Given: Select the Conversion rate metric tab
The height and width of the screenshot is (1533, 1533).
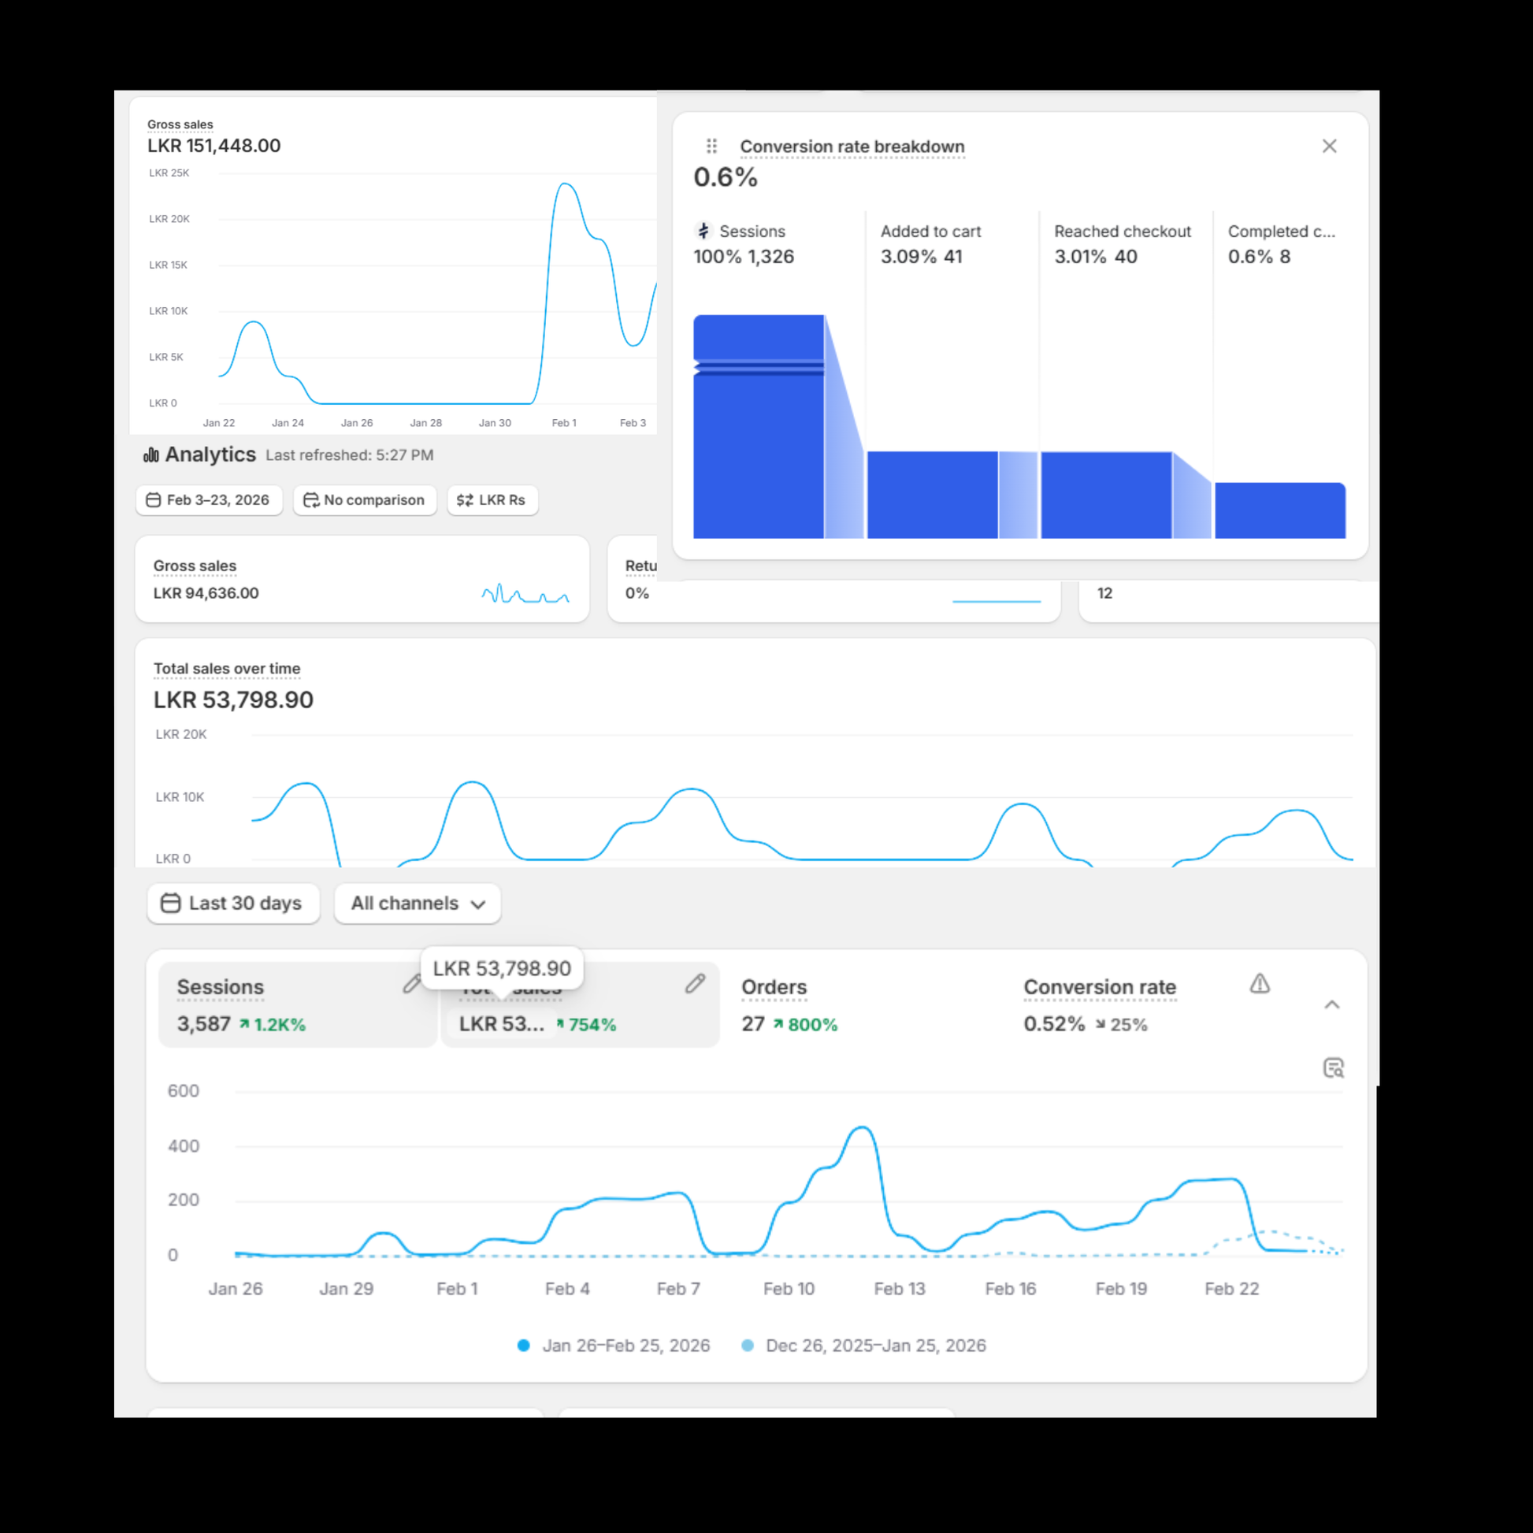Looking at the screenshot, I should (x=1099, y=1004).
